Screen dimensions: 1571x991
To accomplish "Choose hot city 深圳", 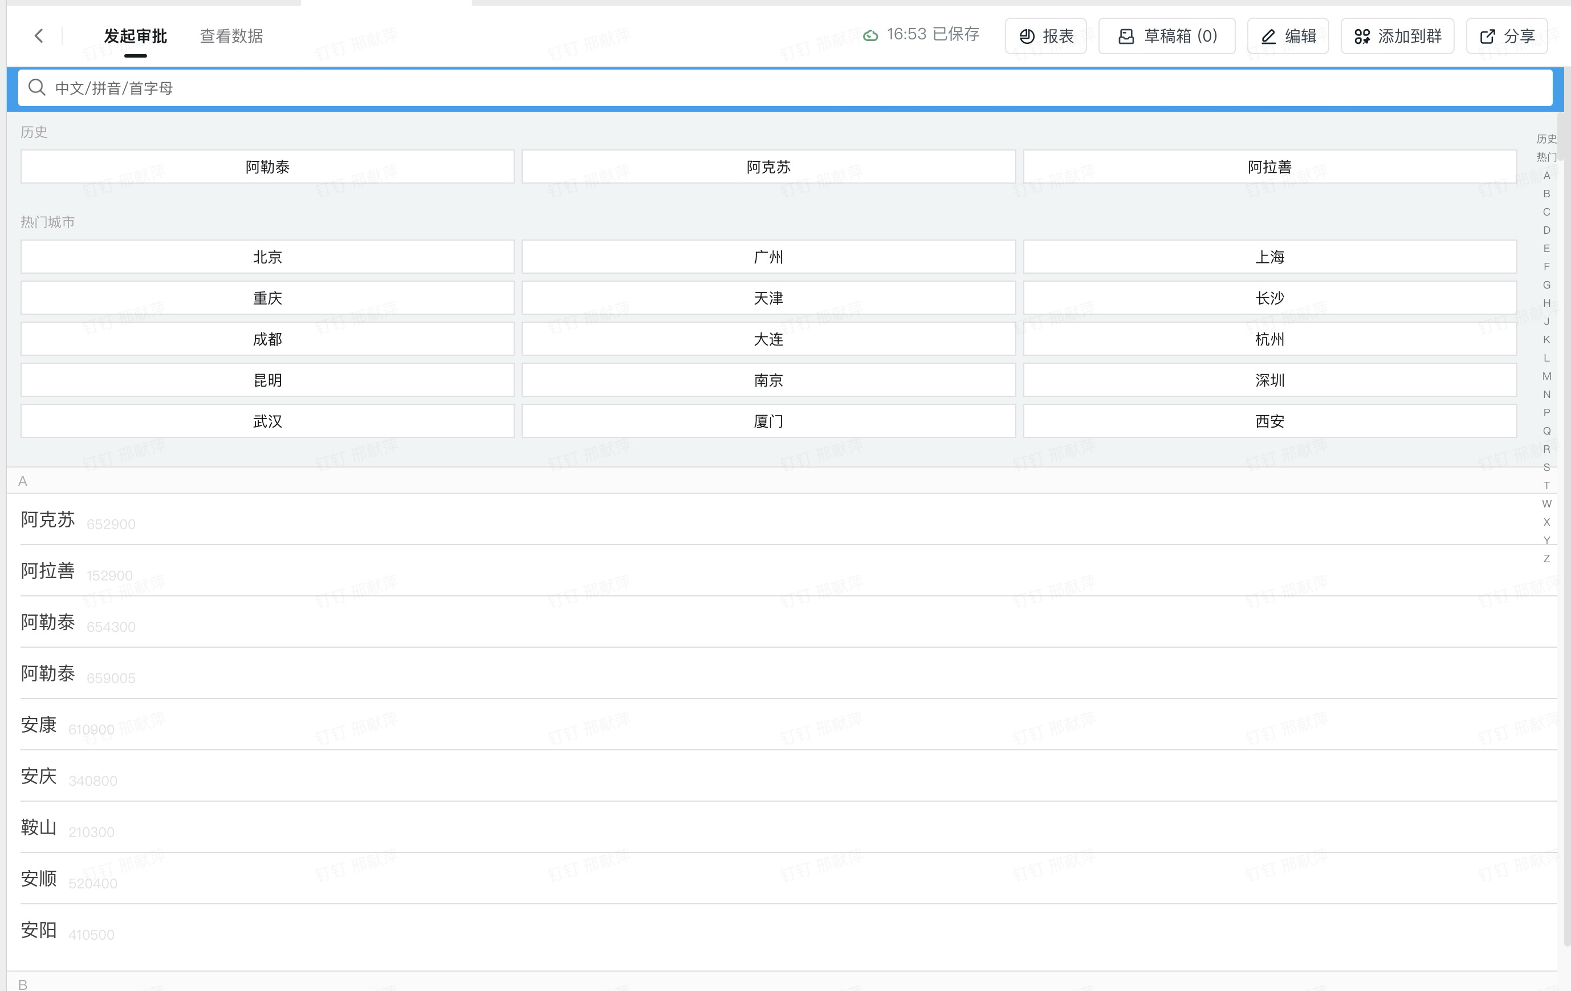I will point(1269,380).
